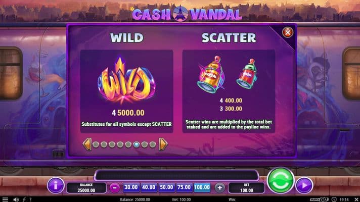Choose the 75.00 bet amount
Image resolution: width=360 pixels, height=202 pixels.
point(184,187)
